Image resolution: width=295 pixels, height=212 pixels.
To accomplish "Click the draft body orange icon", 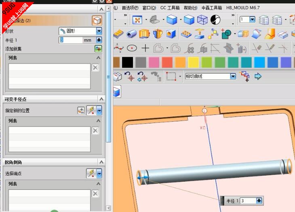I will click(270, 34).
